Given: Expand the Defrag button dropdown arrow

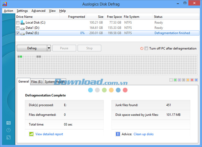Looking at the screenshot, I should tap(49, 48).
